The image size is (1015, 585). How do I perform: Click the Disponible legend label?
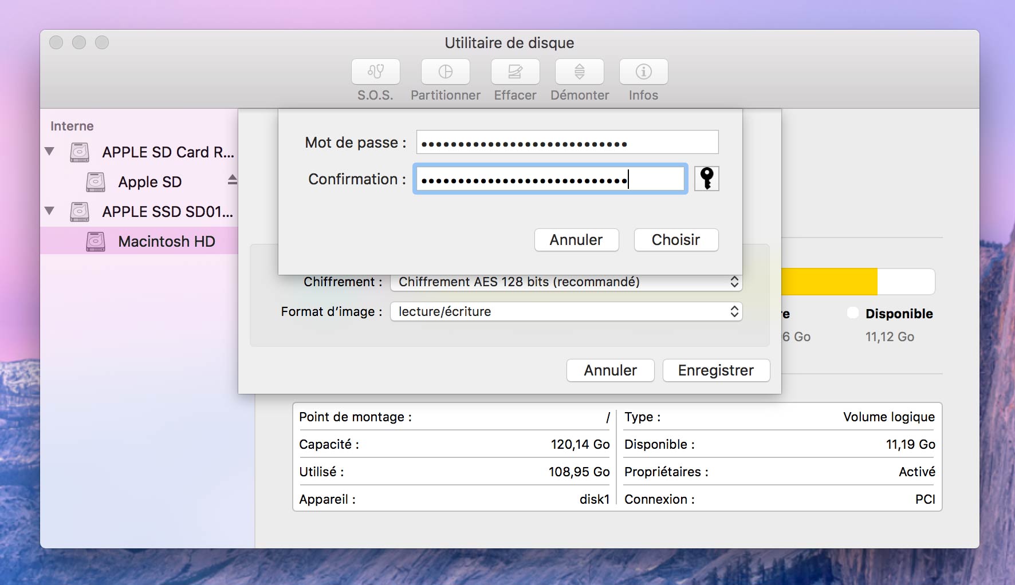(899, 314)
